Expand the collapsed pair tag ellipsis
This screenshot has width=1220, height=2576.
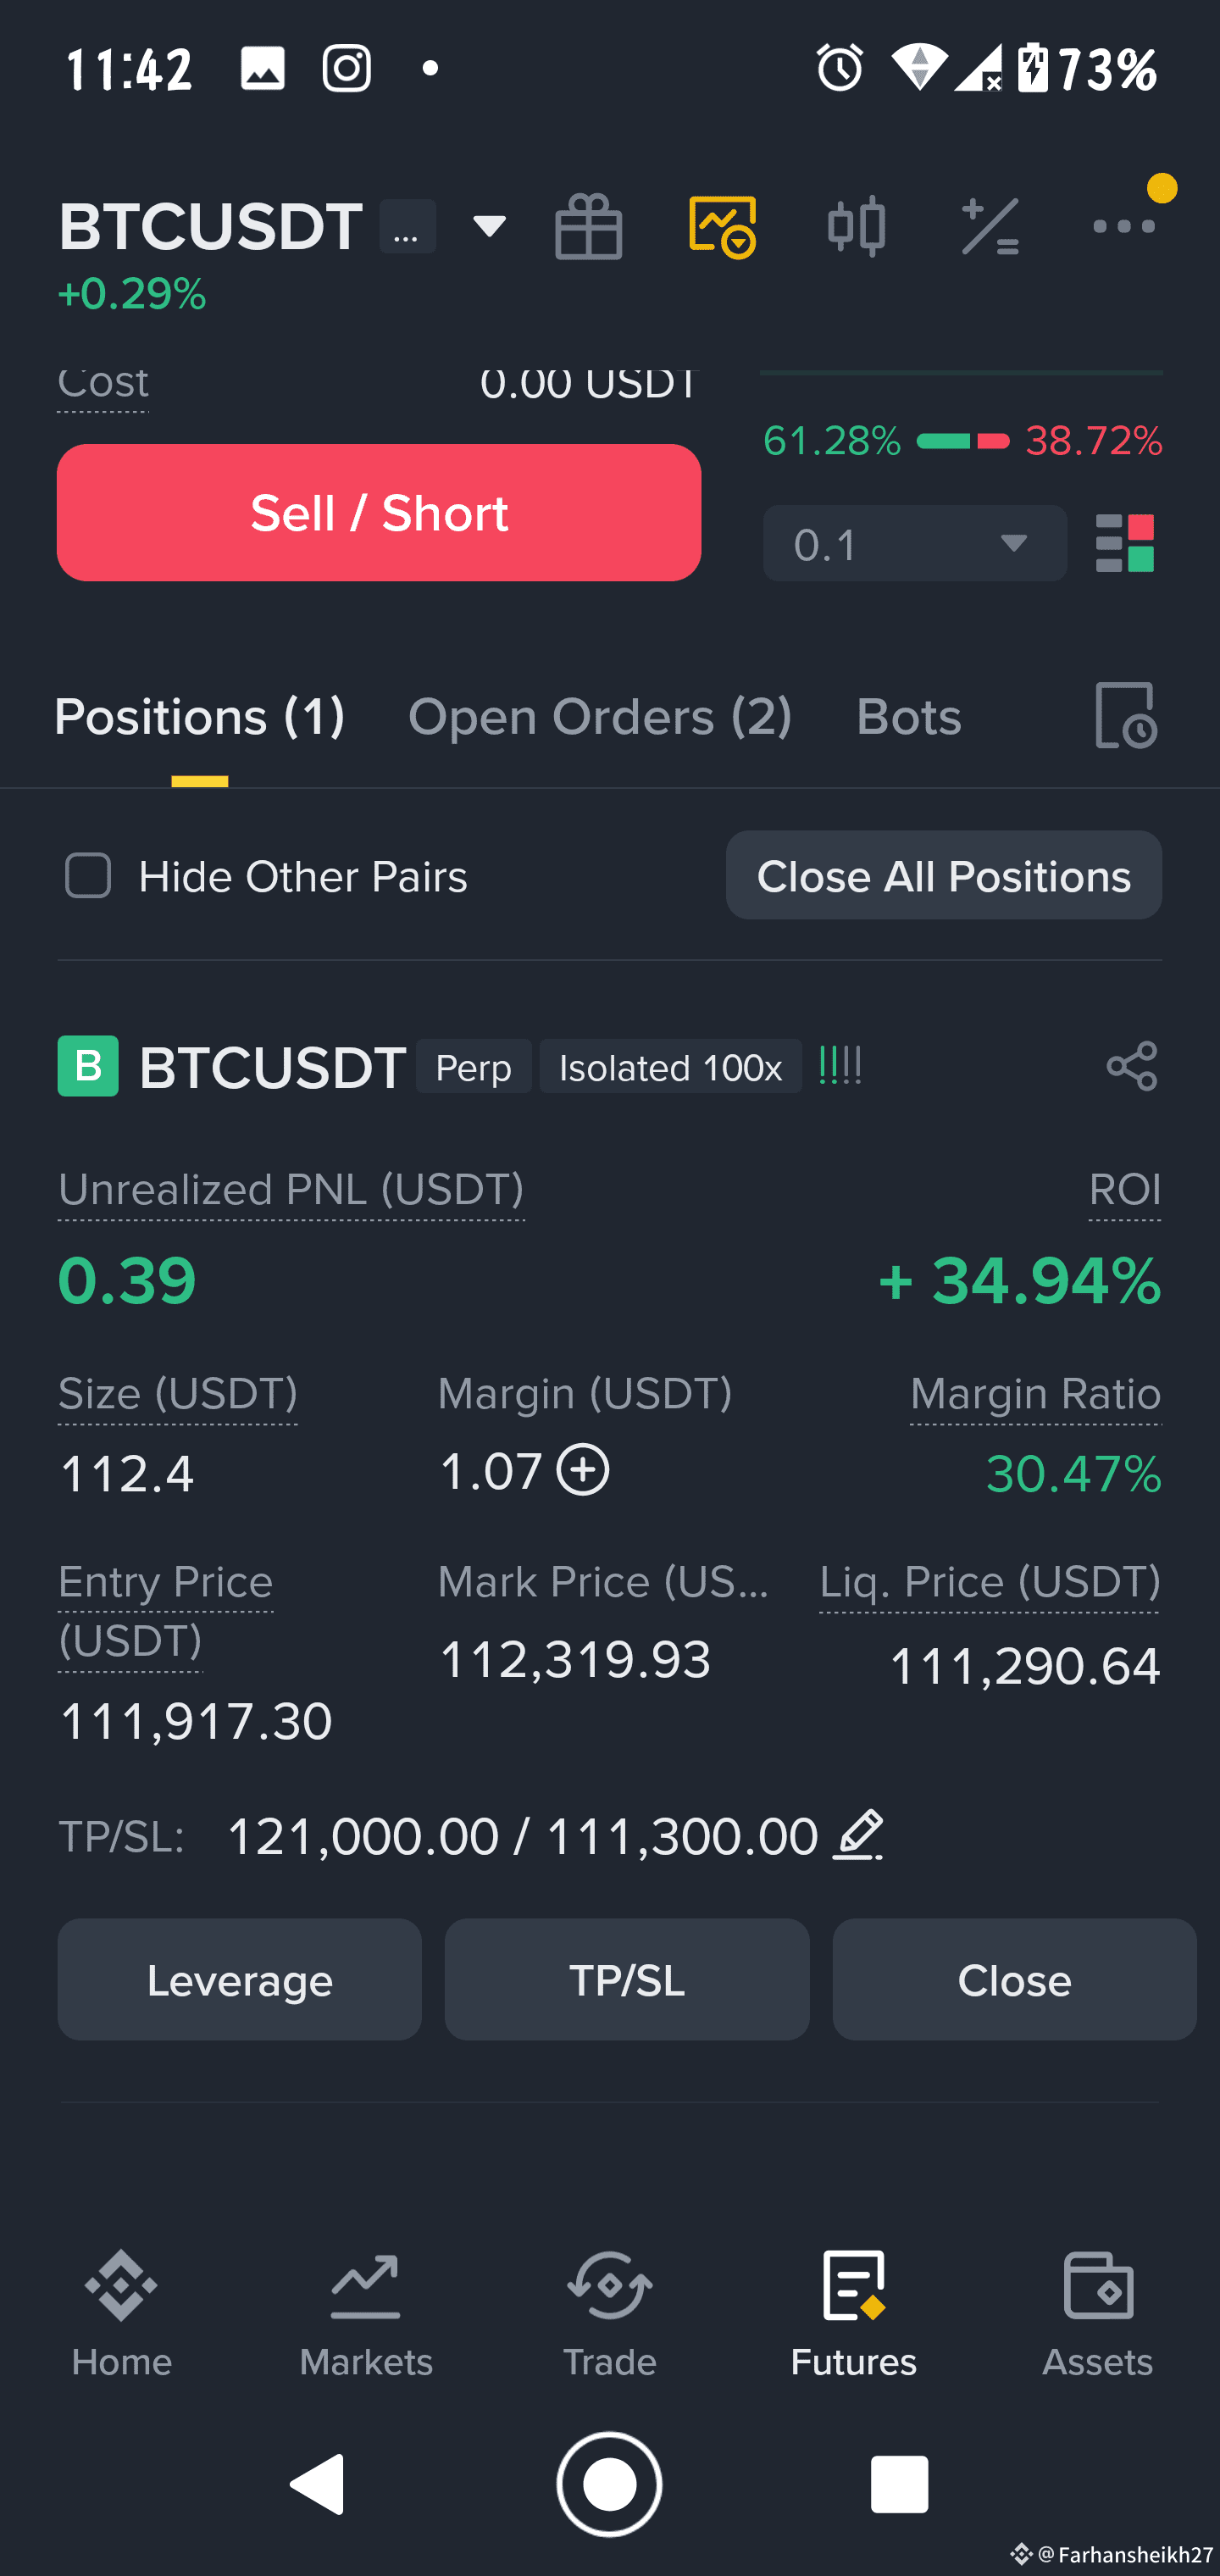pyautogui.click(x=407, y=227)
